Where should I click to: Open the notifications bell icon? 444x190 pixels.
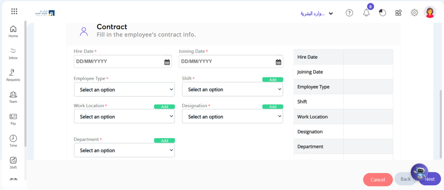click(366, 13)
